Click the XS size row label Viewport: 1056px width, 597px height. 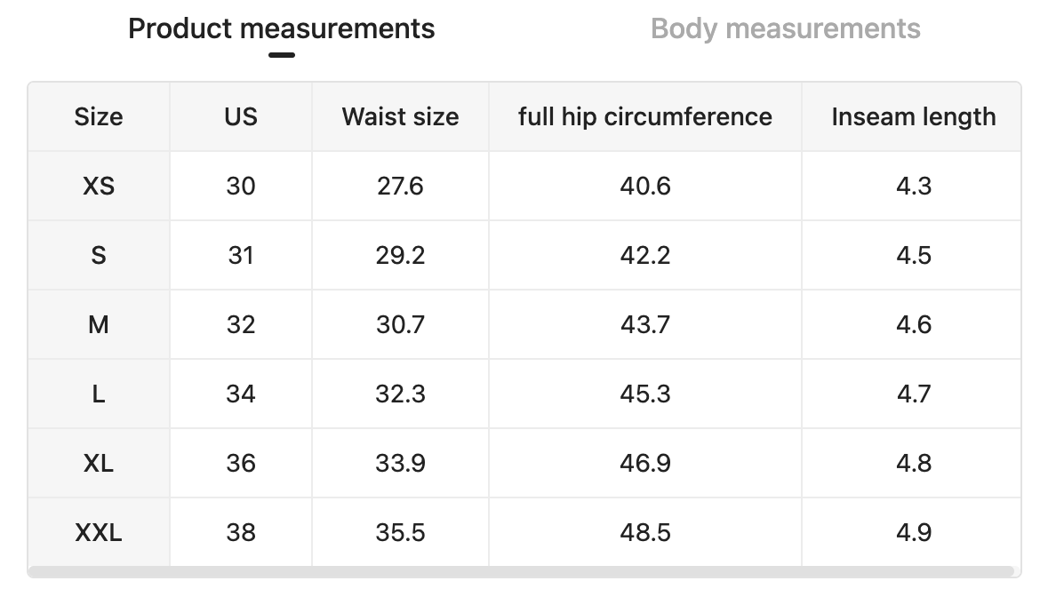tap(99, 186)
